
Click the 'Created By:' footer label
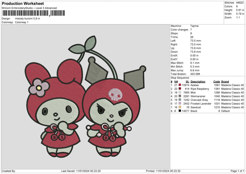pos(9,171)
